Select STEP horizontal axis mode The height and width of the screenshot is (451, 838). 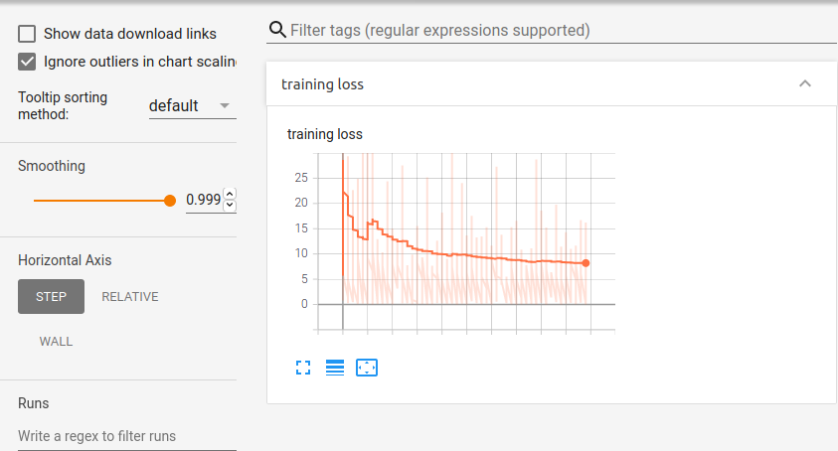[x=51, y=297]
